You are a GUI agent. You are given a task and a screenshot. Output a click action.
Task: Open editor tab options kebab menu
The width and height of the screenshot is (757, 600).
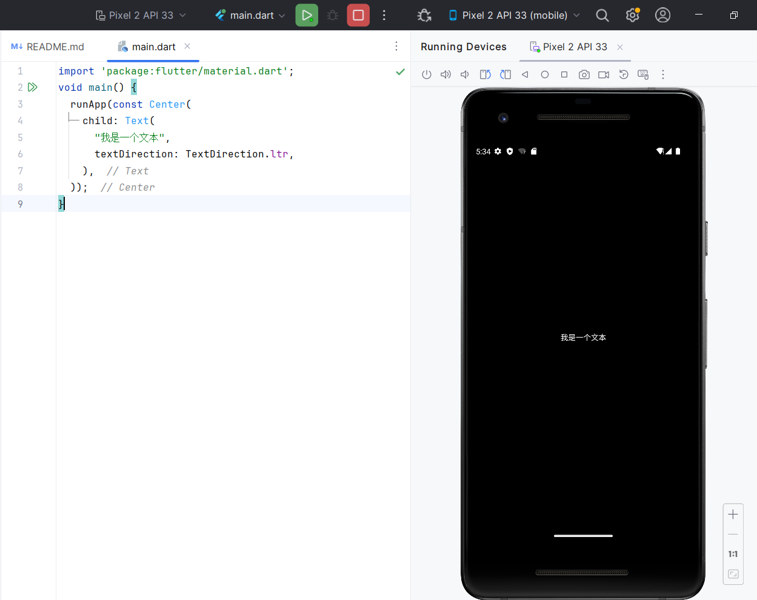point(396,46)
